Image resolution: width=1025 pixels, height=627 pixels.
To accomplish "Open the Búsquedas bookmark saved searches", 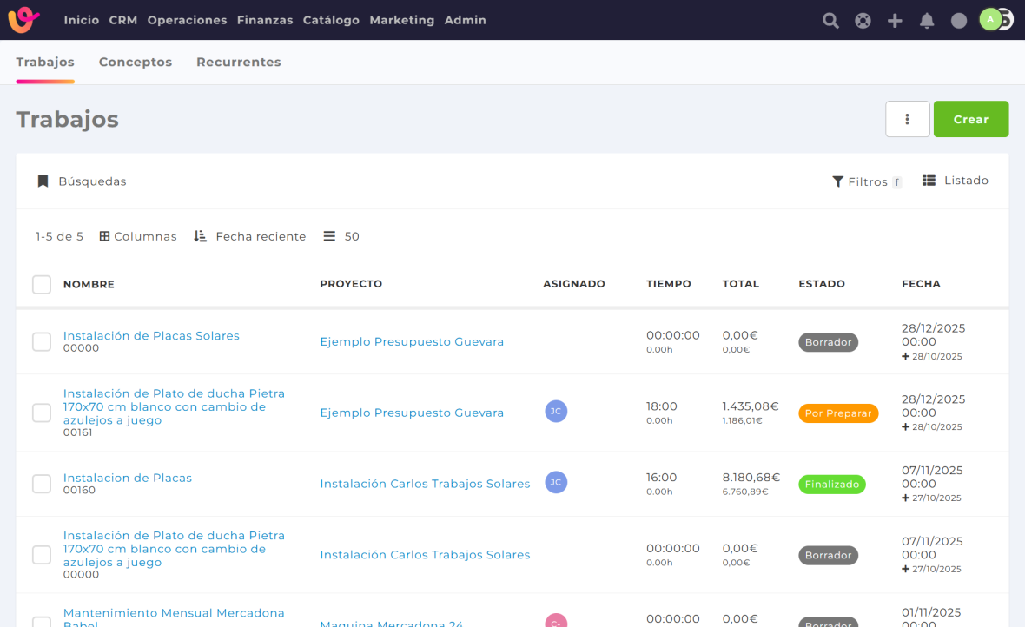I will pos(82,181).
